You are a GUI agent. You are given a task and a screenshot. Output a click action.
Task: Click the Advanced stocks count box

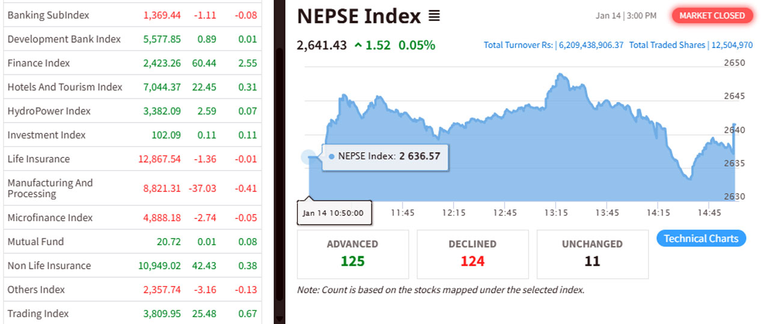click(x=352, y=254)
